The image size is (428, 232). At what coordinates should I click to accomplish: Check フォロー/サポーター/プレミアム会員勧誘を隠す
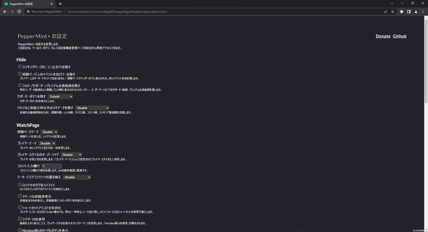[x=20, y=85]
